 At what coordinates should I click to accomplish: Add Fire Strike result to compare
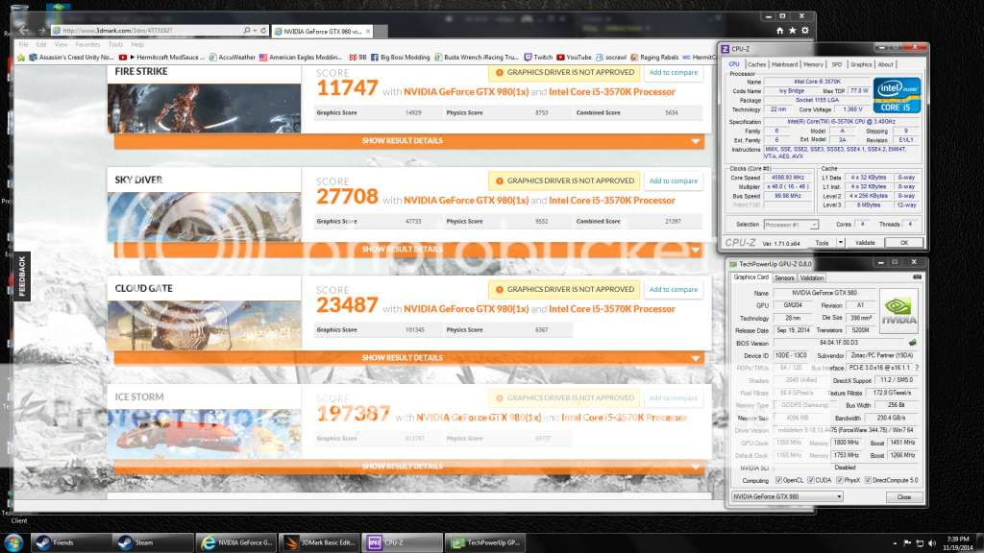coord(674,73)
